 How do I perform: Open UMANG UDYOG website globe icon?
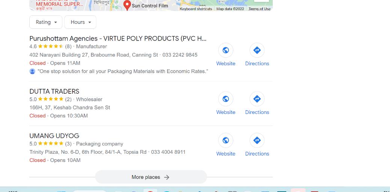pyautogui.click(x=225, y=140)
